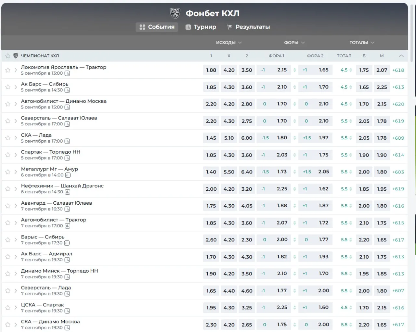This screenshot has width=416, height=332.
Task: Select draw odds 5.50 for Металлург Мг — Амур
Action: pos(229,172)
